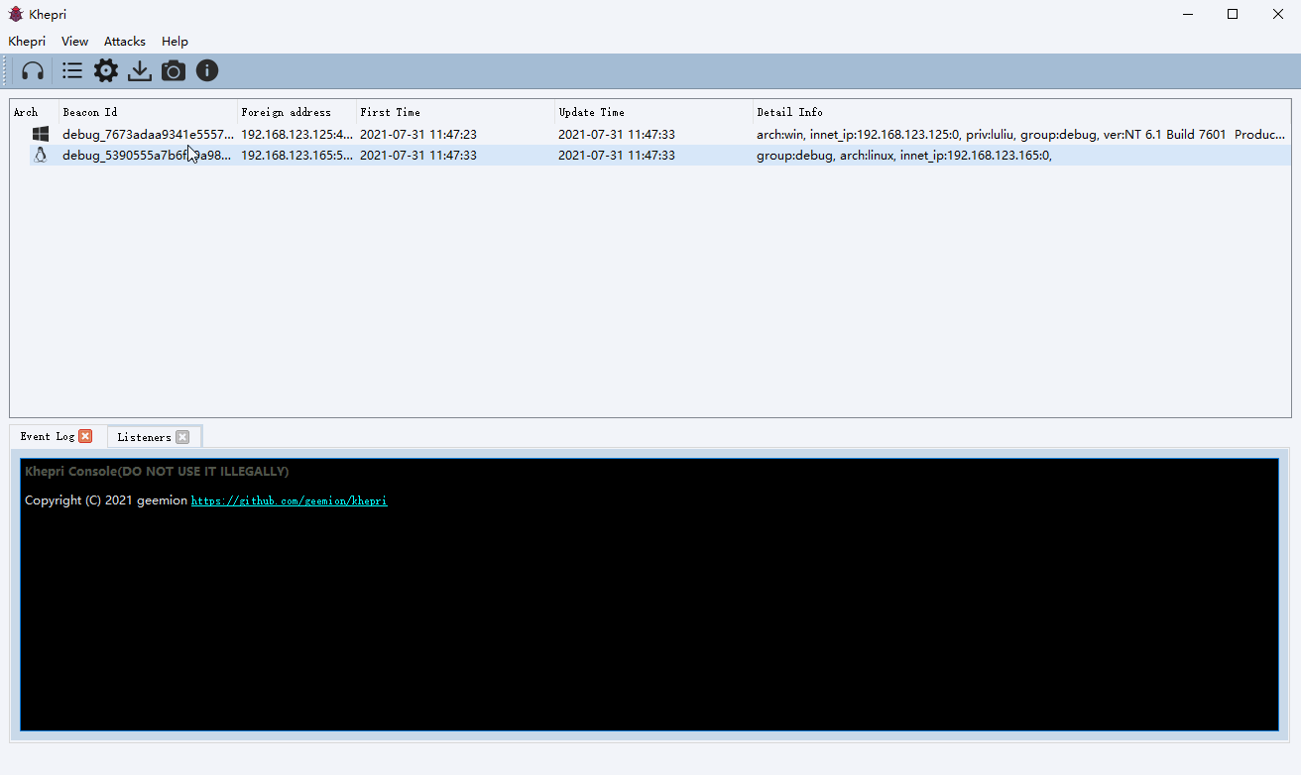
Task: Maximize the Khepri window
Action: coord(1233,14)
